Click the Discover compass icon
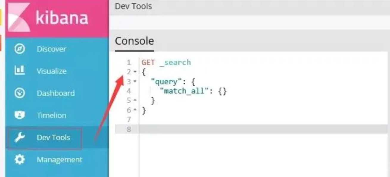 20,49
